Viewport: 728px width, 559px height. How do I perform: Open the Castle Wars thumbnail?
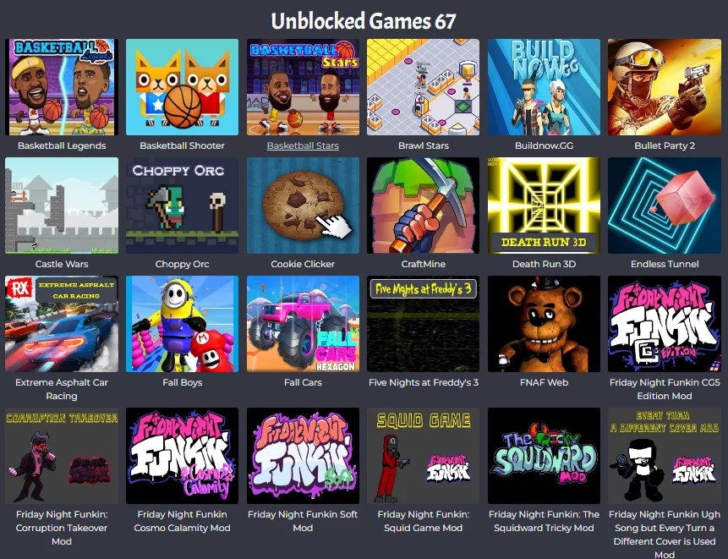62,206
